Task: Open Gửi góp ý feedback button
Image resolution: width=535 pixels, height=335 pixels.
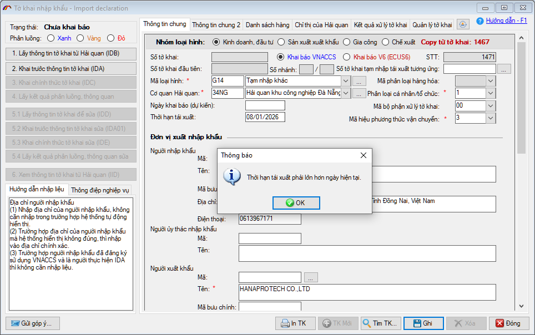Action: coord(32,323)
